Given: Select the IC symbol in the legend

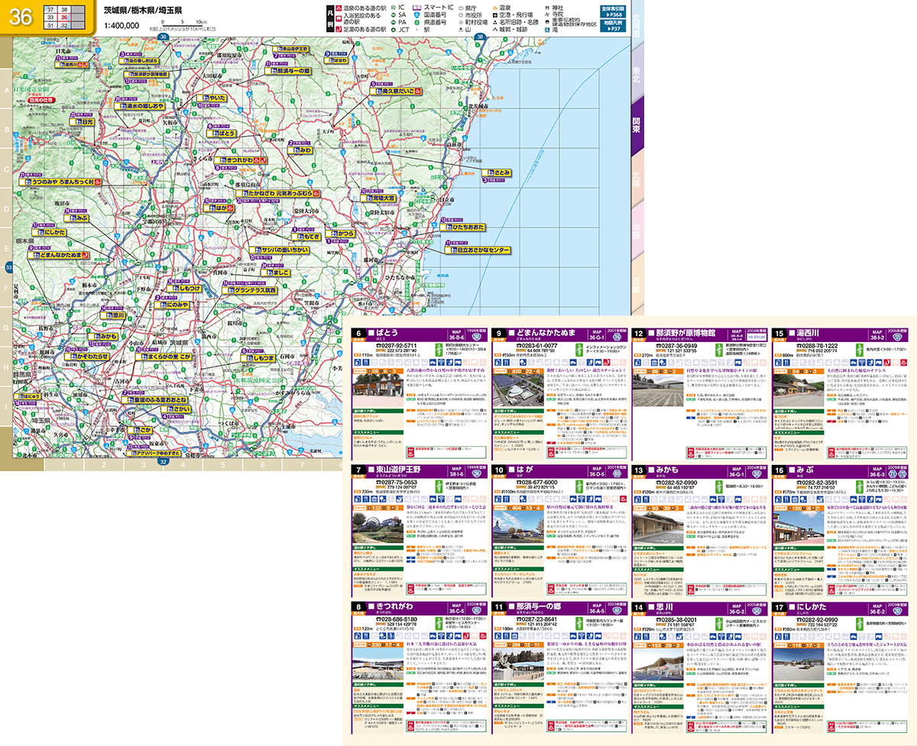Looking at the screenshot, I should [392, 6].
